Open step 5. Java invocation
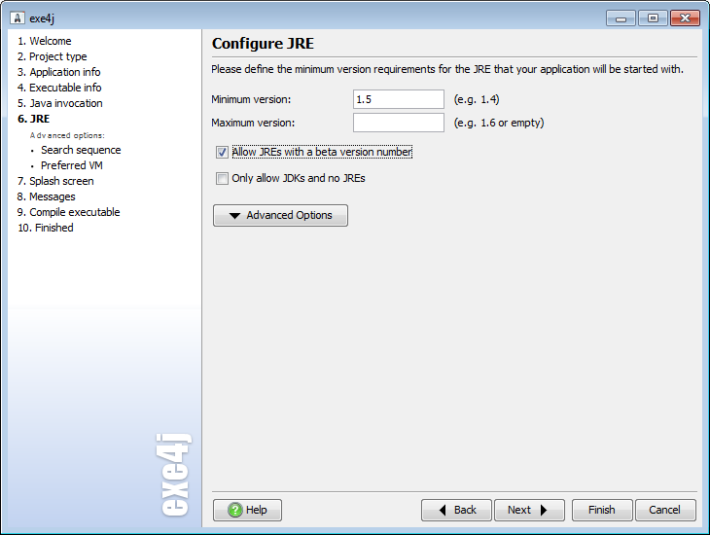The height and width of the screenshot is (535, 710). 60,103
